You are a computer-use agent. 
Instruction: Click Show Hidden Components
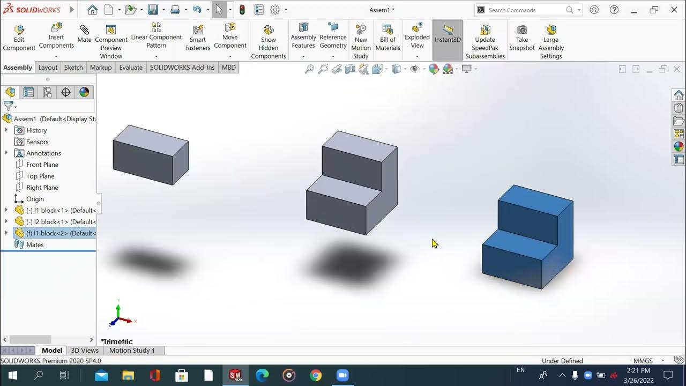pos(269,42)
